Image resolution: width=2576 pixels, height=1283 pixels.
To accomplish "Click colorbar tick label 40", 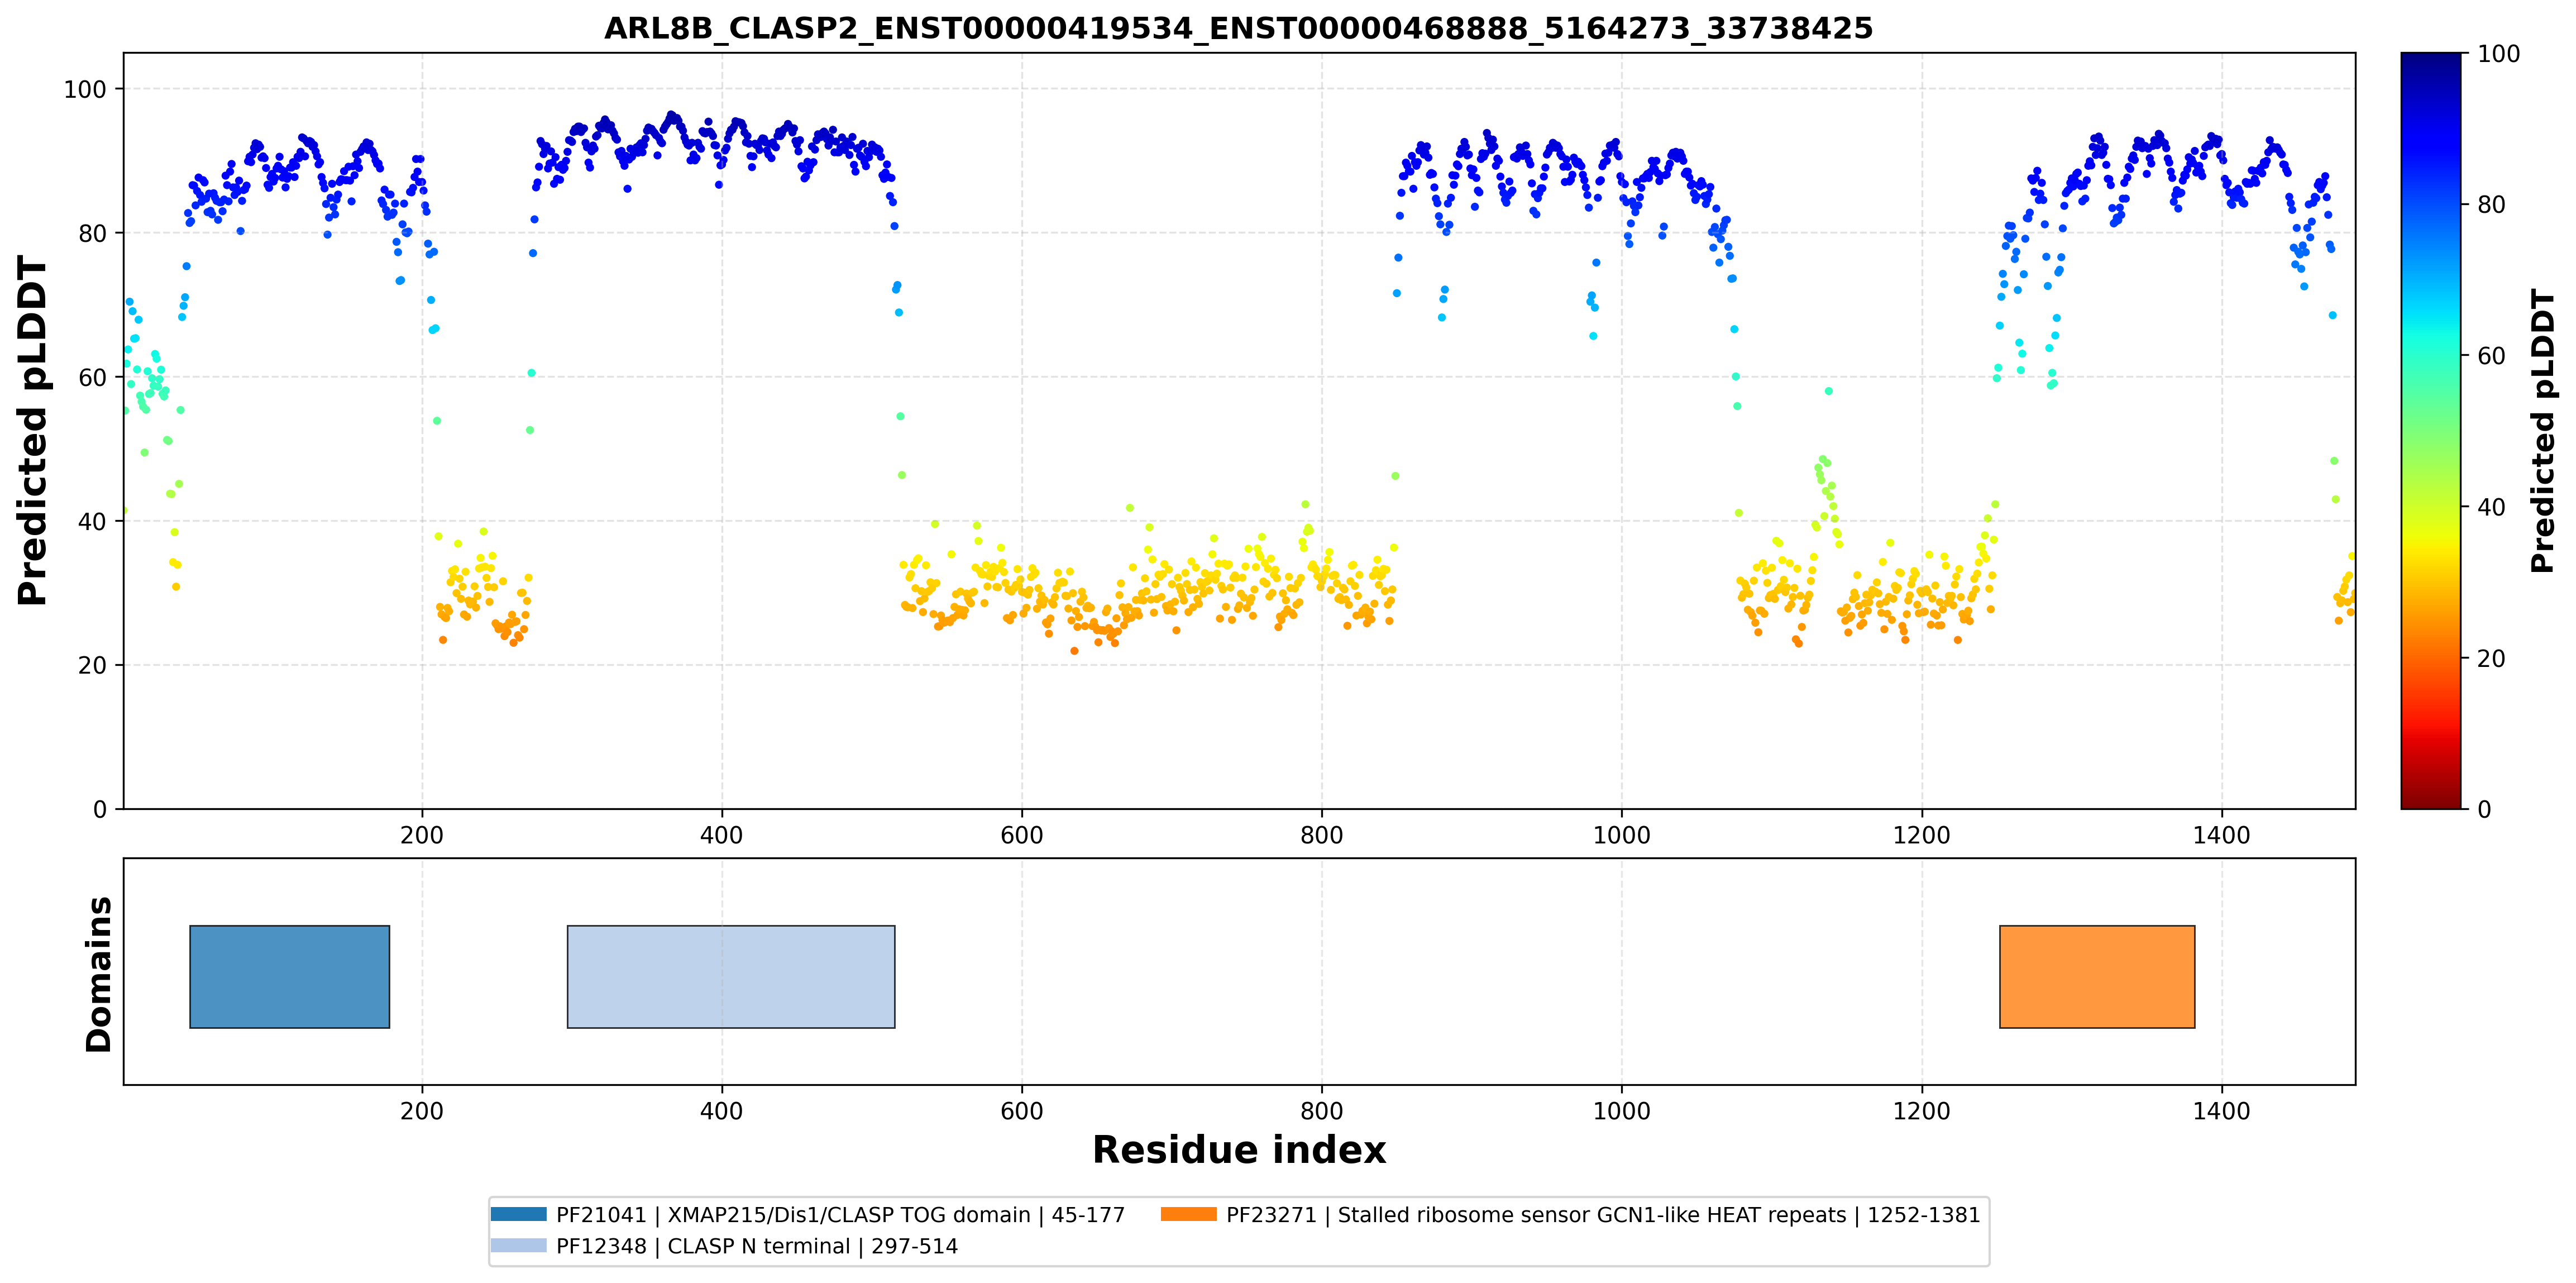I will pos(2491,507).
